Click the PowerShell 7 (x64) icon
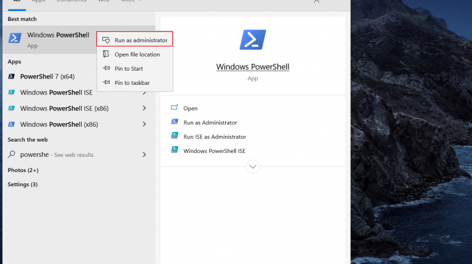Screen dimensions: 472x264 pyautogui.click(x=11, y=77)
